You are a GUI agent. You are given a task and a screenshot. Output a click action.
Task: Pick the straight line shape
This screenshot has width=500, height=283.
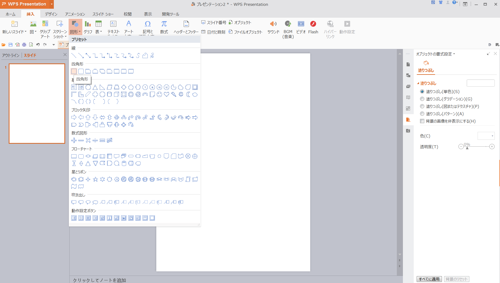pos(74,55)
